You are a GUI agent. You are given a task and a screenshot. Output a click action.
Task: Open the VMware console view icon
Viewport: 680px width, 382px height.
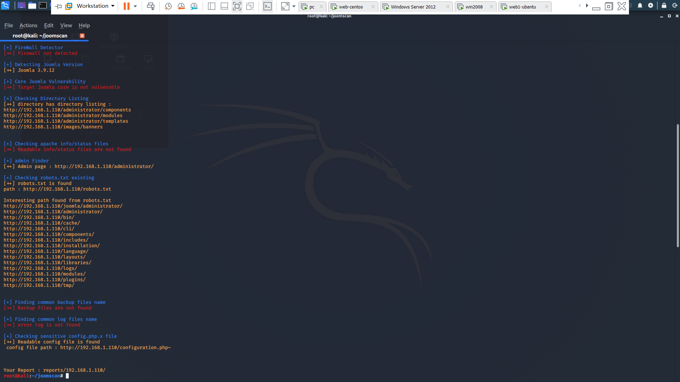(268, 6)
